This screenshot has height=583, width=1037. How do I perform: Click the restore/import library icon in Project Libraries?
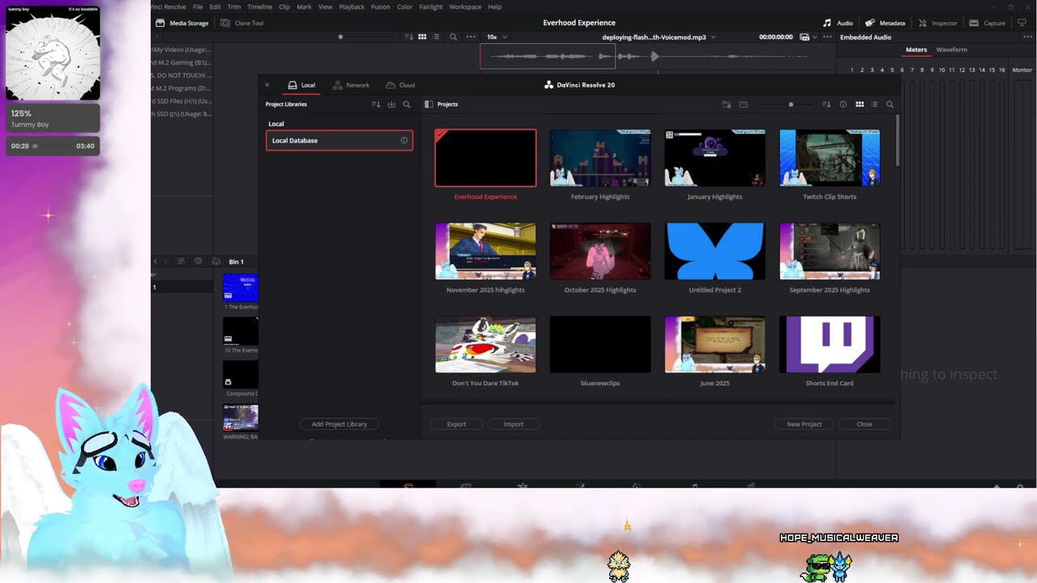pos(391,104)
